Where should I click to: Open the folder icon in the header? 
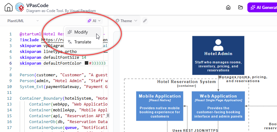point(240,7)
